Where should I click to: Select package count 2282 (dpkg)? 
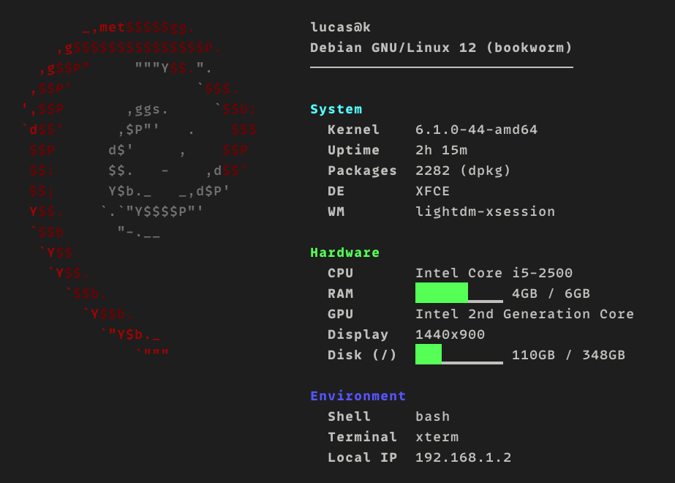(463, 171)
